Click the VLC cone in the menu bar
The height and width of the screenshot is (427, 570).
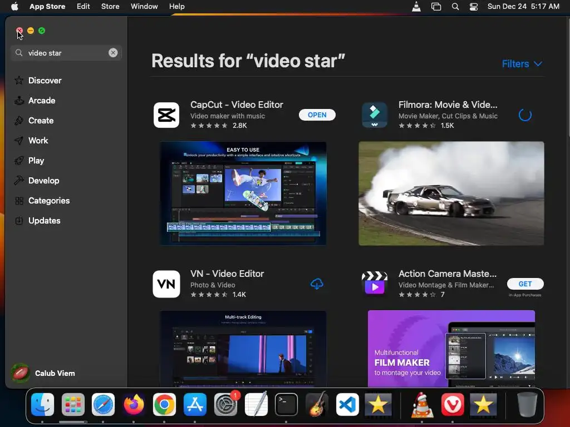416,7
